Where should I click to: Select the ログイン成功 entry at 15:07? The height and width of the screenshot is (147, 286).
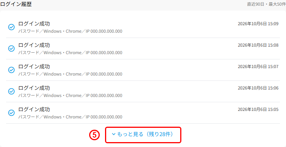click(x=143, y=70)
